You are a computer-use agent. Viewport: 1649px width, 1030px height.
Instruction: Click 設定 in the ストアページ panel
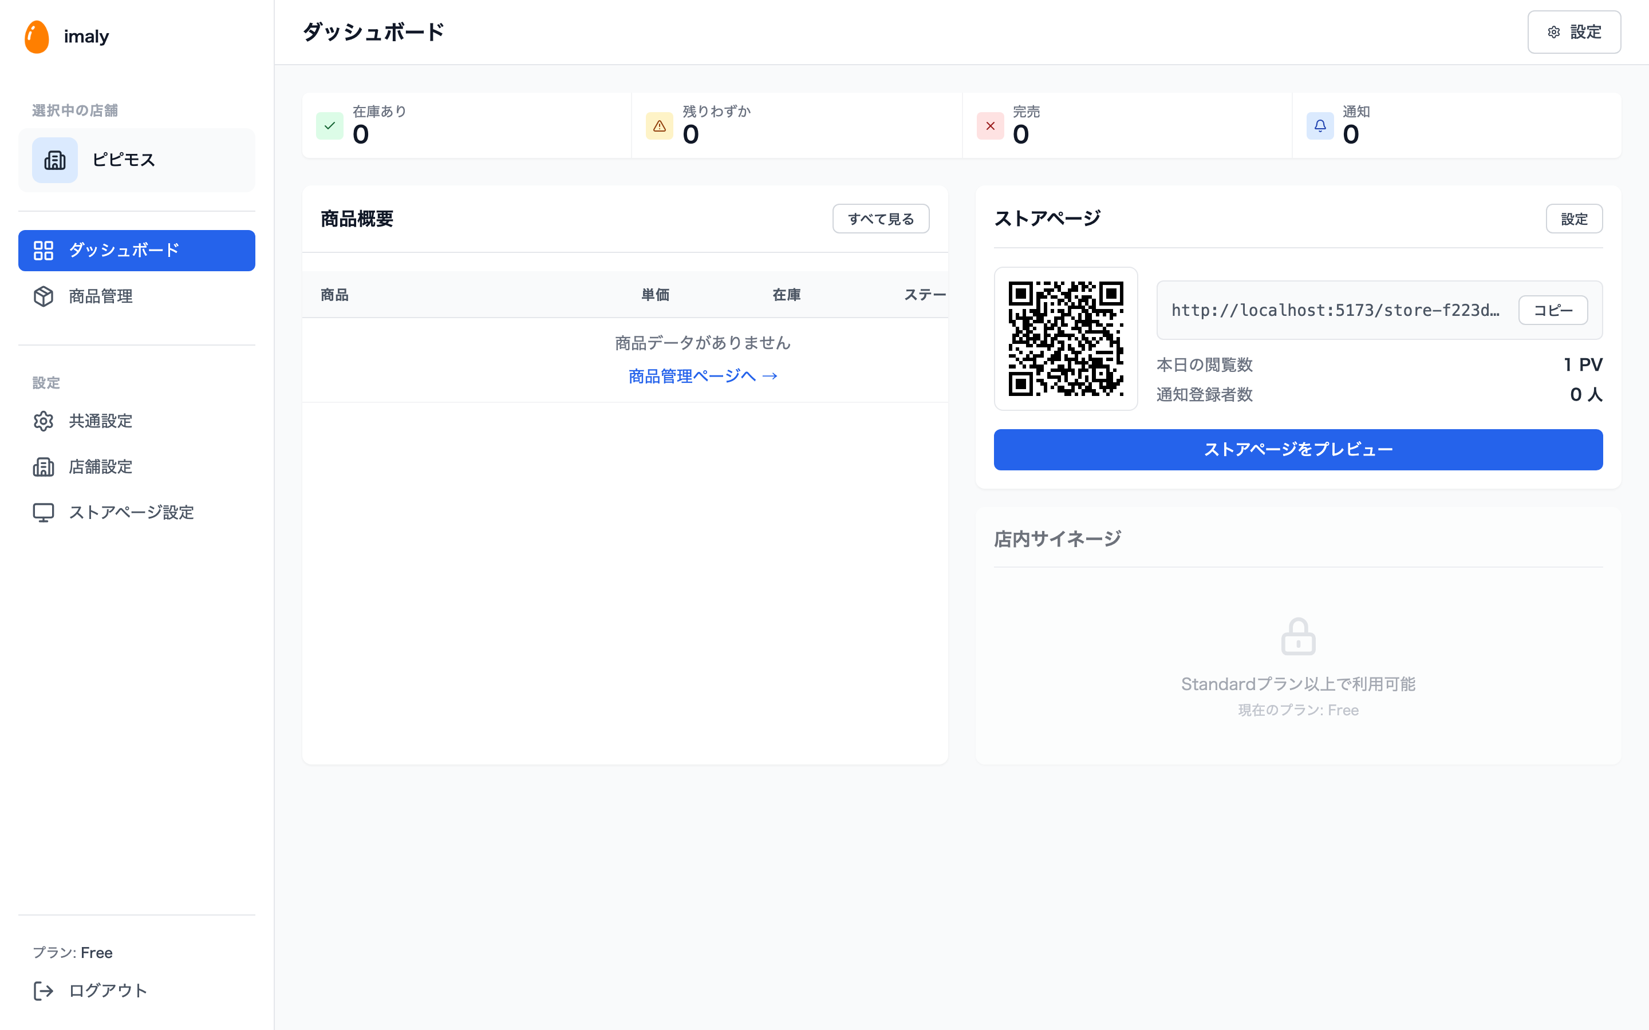click(1574, 219)
